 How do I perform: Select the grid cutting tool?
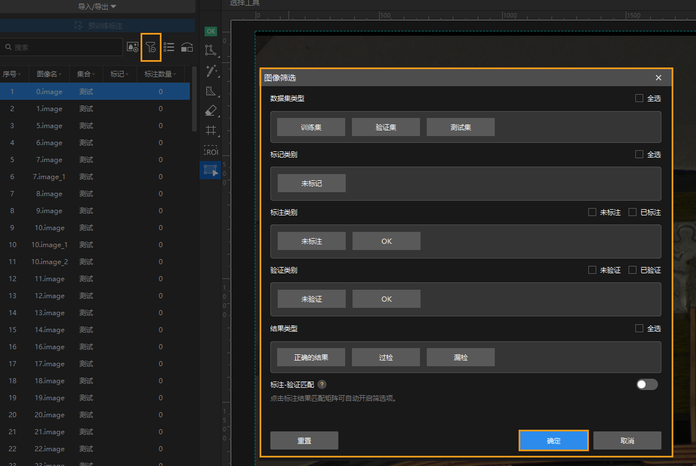tap(211, 130)
